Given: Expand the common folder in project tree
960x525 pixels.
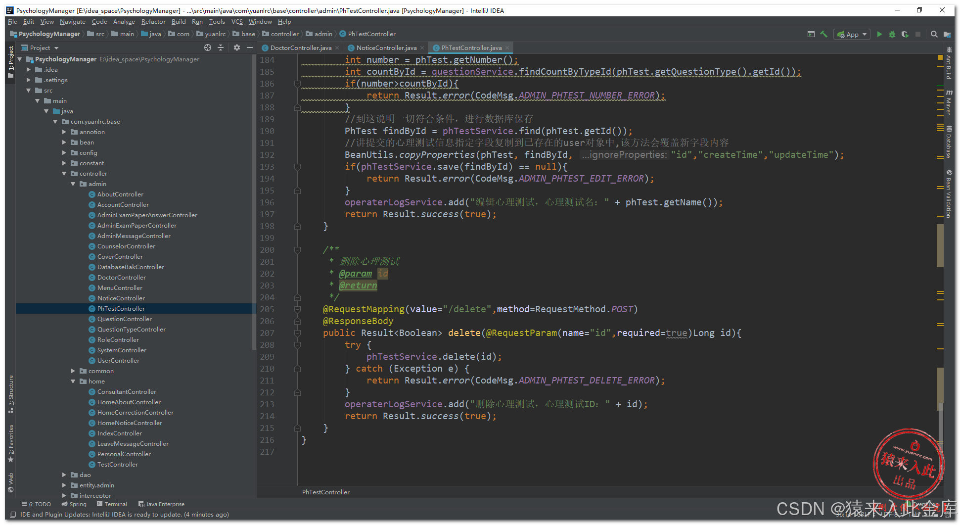Looking at the screenshot, I should click(73, 371).
